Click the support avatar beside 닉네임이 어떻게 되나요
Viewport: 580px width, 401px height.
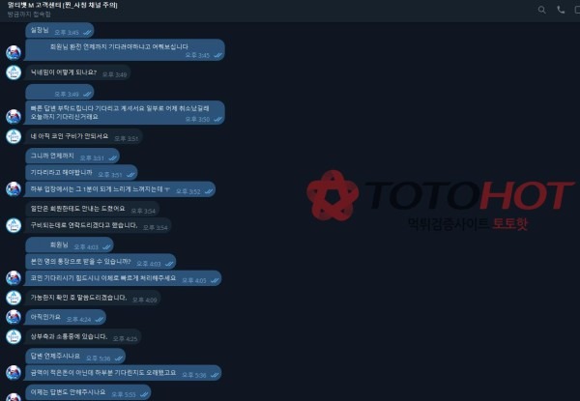14,72
